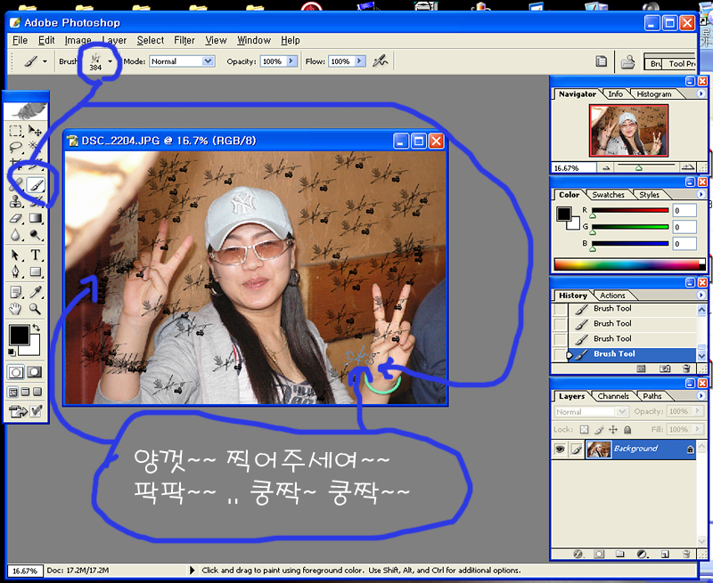
Task: Enable the airbrush option in options bar
Action: pos(381,61)
